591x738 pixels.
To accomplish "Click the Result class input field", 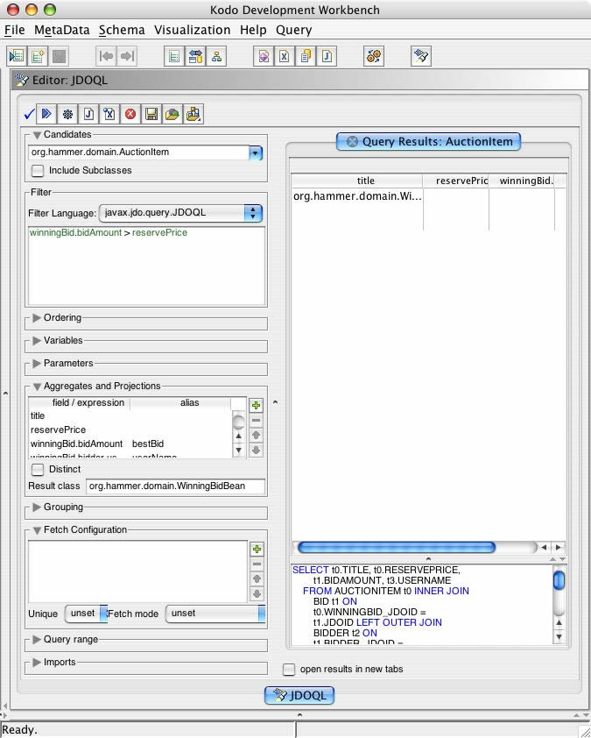I will [x=174, y=486].
